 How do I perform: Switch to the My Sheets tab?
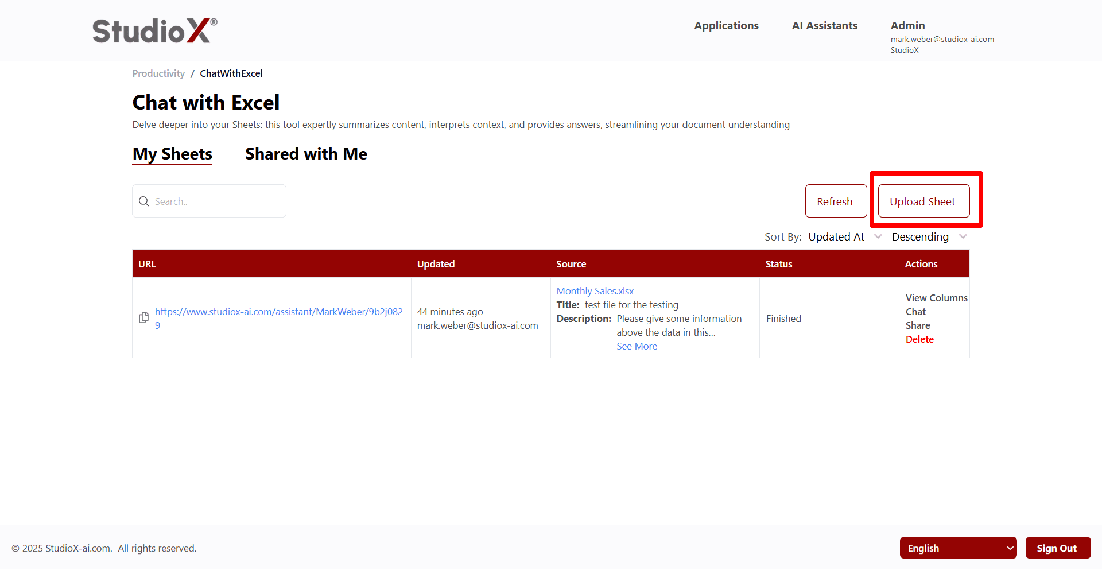click(x=172, y=154)
